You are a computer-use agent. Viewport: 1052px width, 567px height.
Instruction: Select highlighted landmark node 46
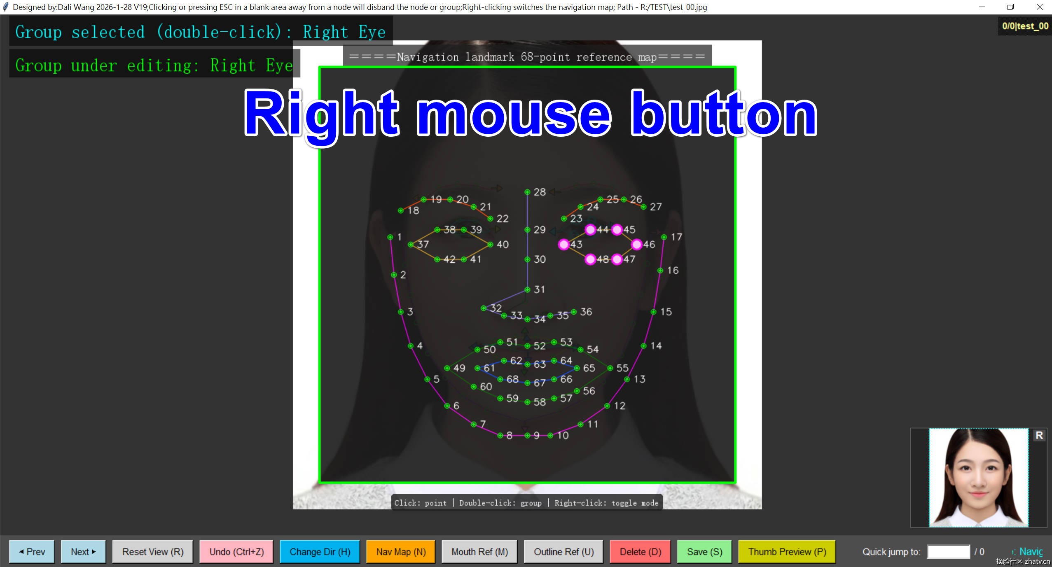pos(636,245)
